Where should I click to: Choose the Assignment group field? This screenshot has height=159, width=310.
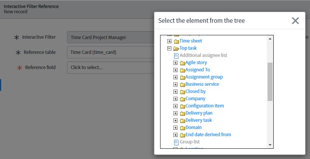[x=204, y=77]
